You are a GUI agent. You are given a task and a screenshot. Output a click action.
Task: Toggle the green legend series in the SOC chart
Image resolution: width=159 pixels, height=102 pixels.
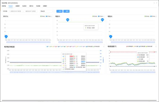42,16
